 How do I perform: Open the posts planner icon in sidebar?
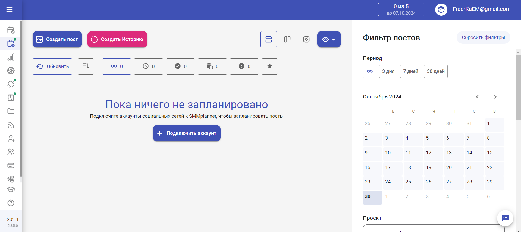tap(11, 43)
